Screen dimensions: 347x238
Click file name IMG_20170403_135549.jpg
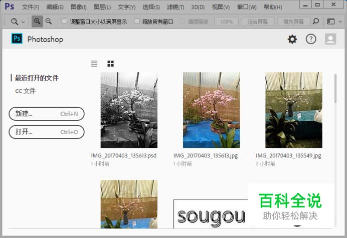[x=288, y=156]
